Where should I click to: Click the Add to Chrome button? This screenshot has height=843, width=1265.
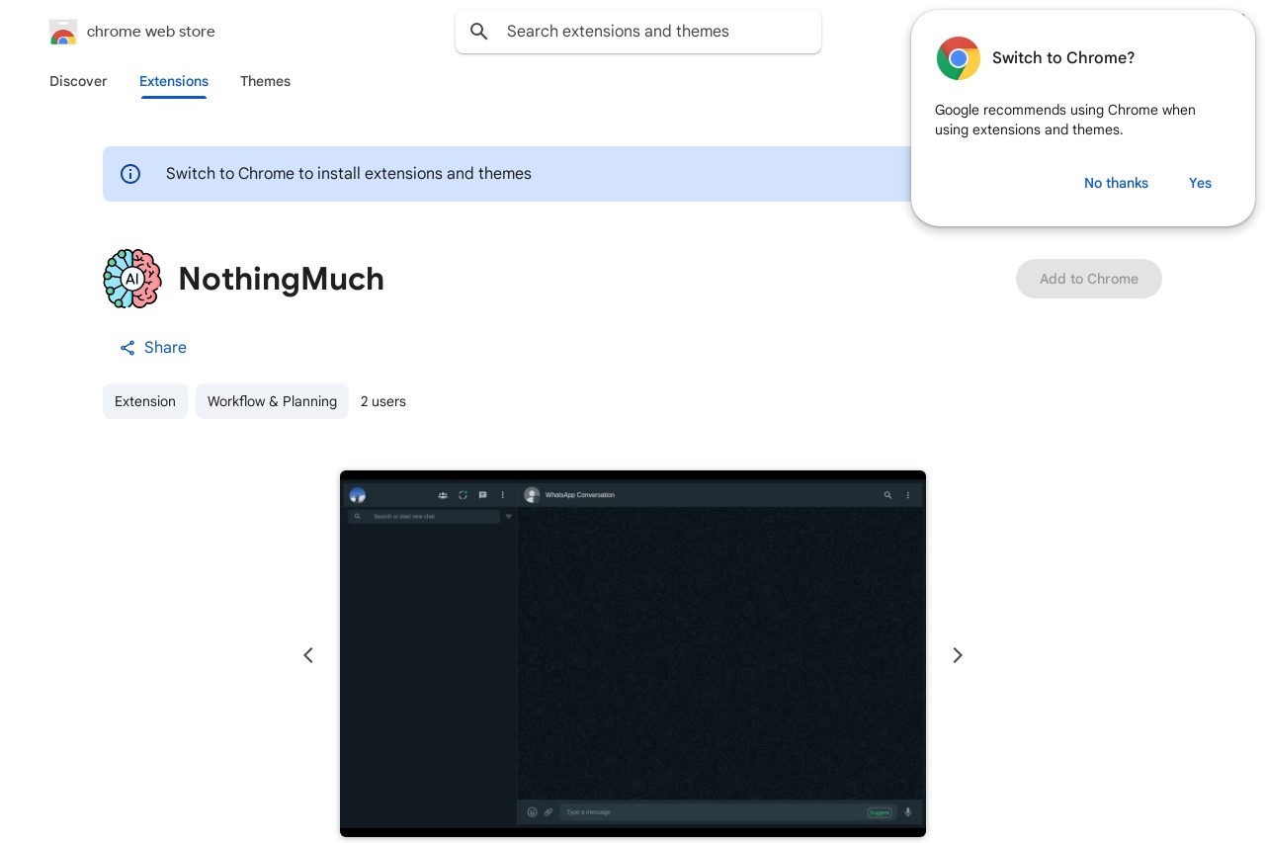coord(1089,279)
